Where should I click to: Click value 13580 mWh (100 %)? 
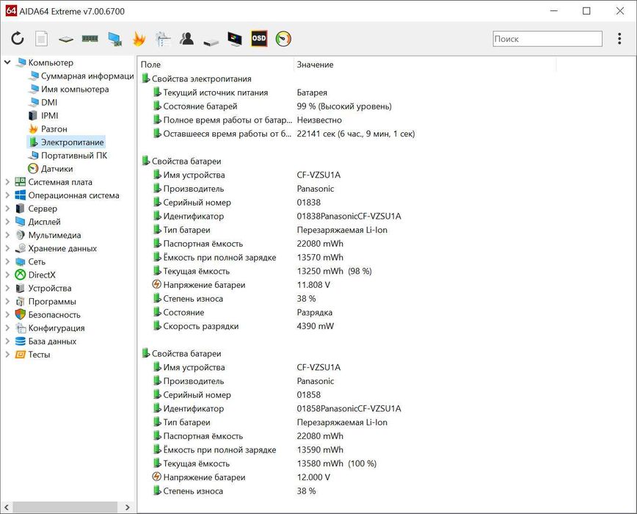tap(336, 463)
